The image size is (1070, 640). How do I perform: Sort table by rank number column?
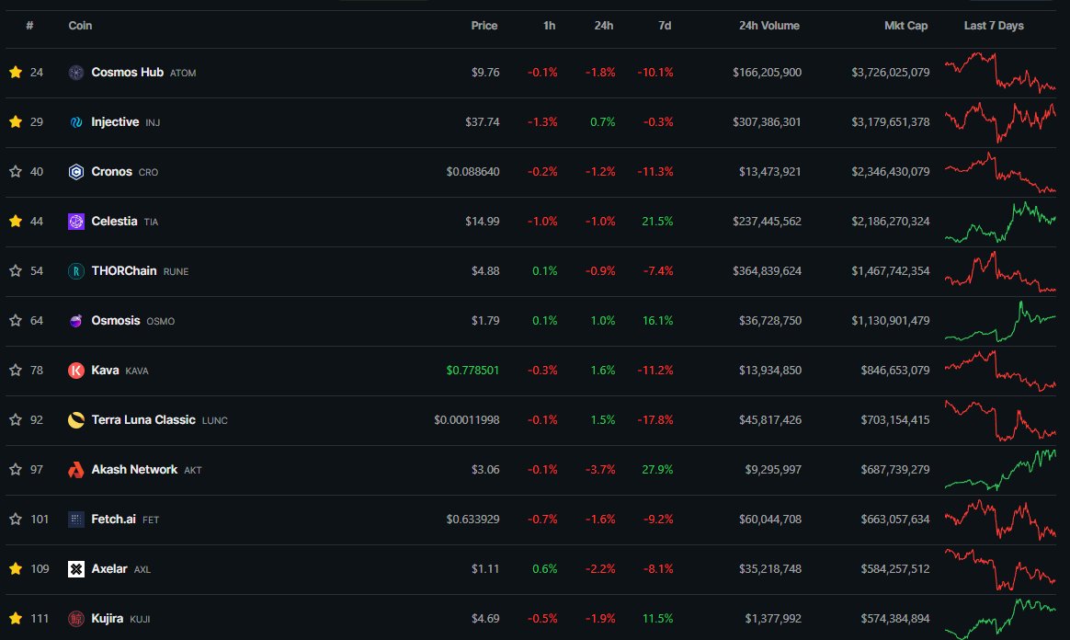tap(29, 26)
